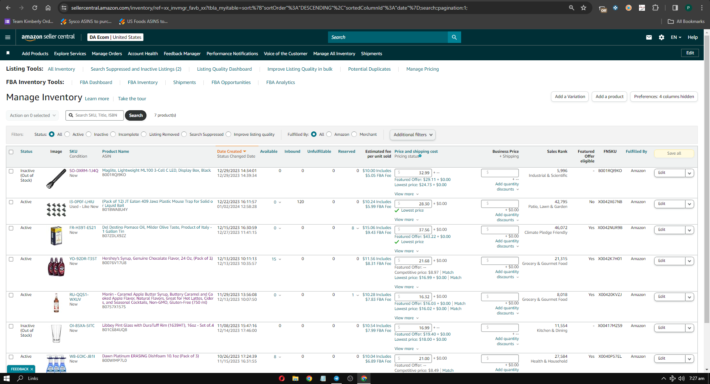
Task: Open the browser extensions puzzle icon
Action: 655,8
